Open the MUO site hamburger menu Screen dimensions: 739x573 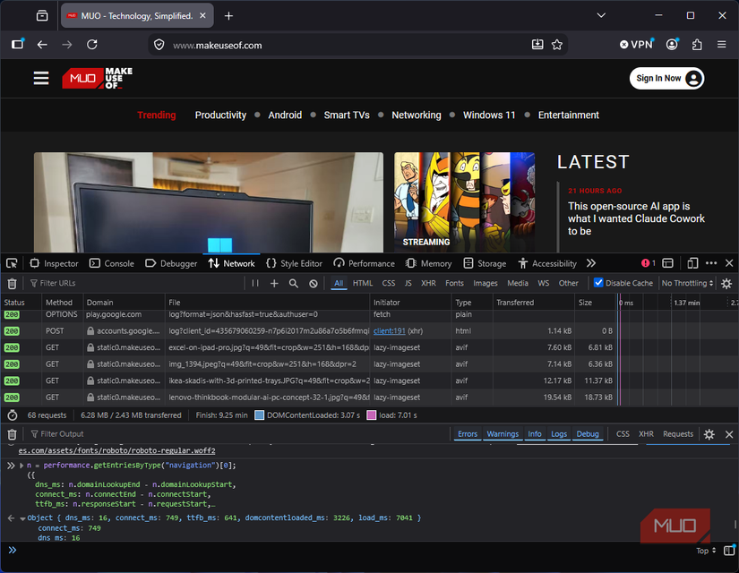(41, 78)
